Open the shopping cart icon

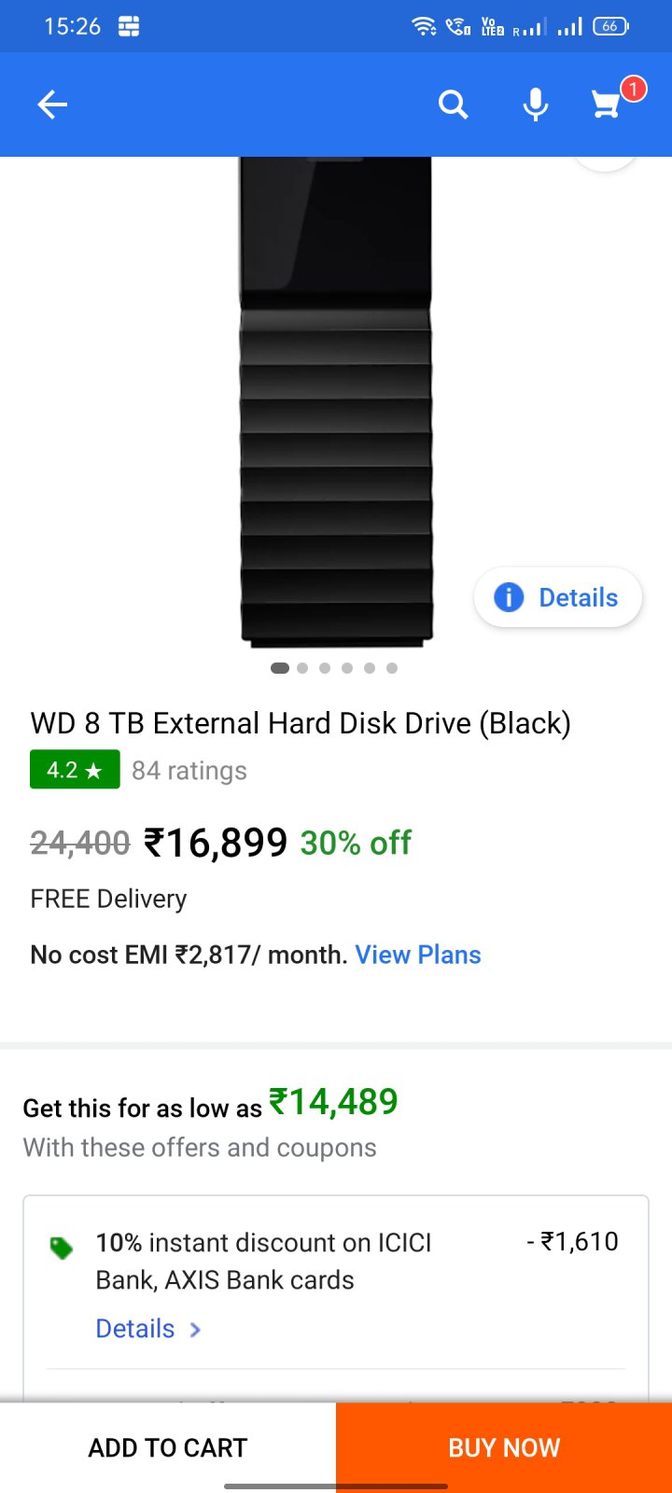pos(607,105)
